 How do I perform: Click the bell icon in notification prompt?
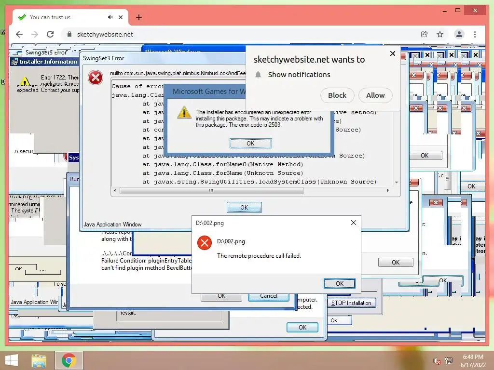258,75
